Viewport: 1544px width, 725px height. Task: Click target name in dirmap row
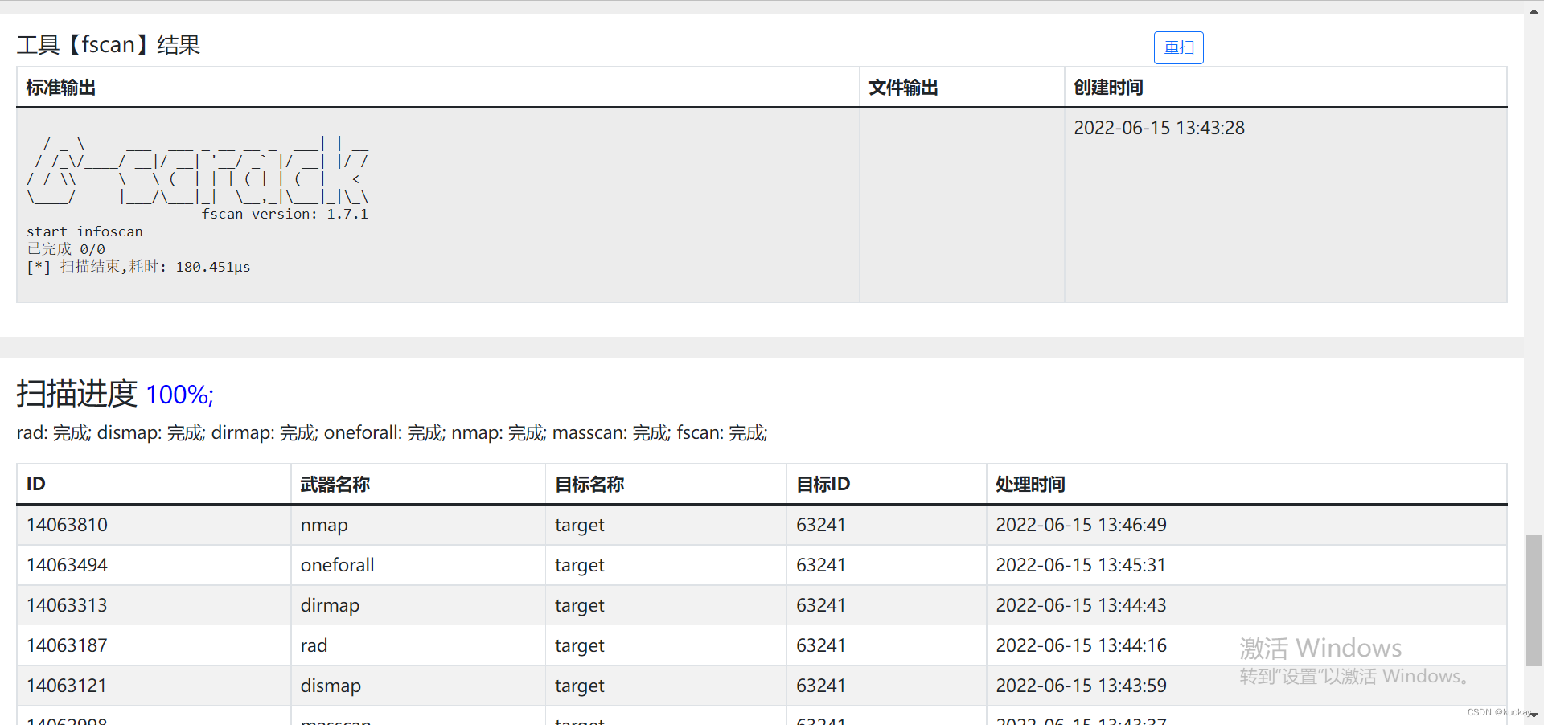579,606
